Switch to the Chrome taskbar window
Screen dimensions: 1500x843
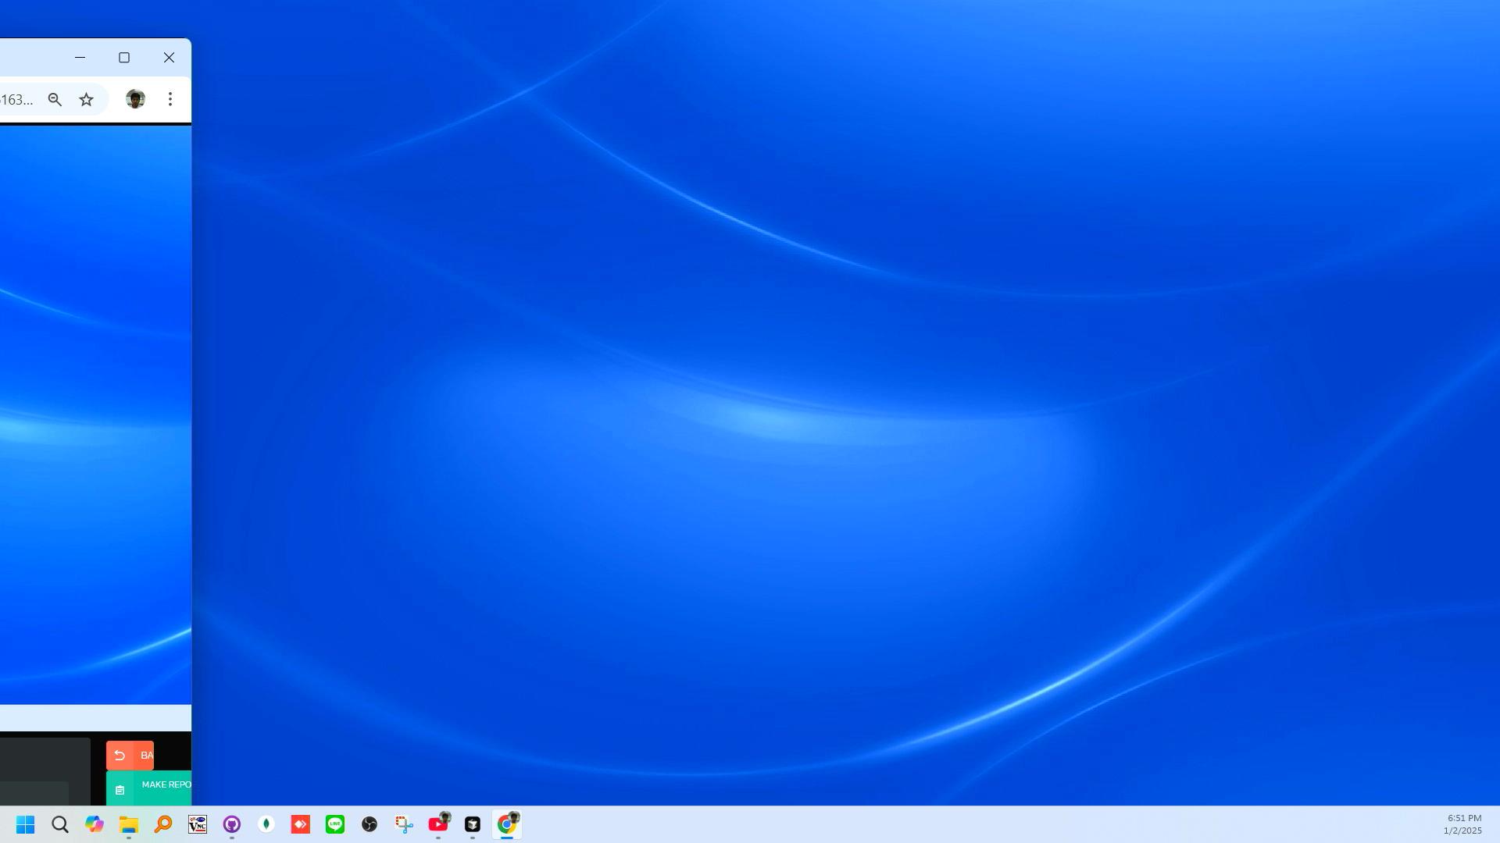click(x=507, y=824)
